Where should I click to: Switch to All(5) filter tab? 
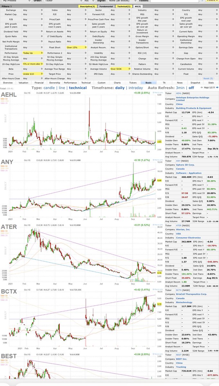137,6
